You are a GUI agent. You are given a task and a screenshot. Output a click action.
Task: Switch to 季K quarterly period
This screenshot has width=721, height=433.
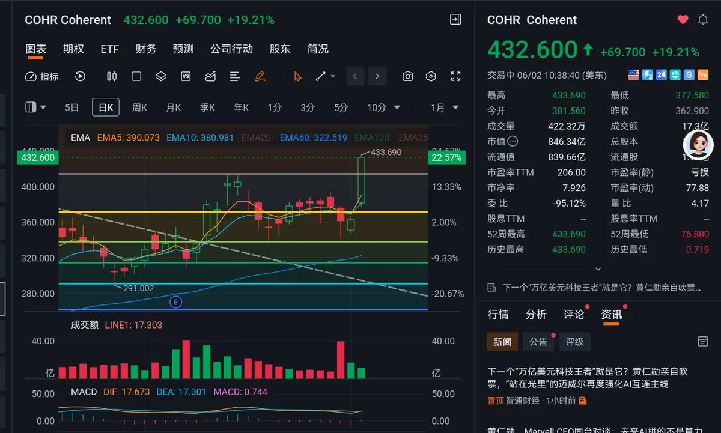point(207,107)
